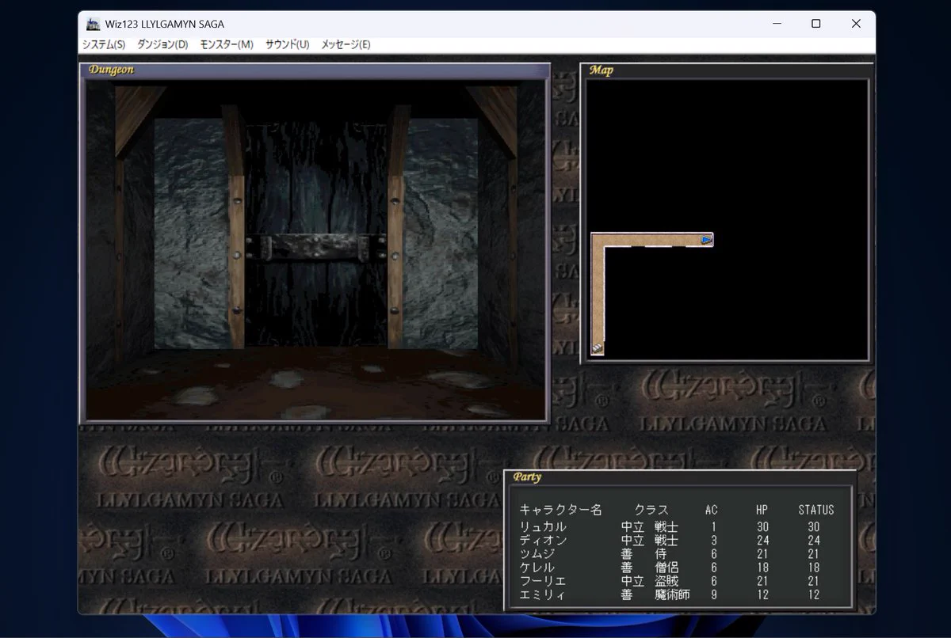Open the メッセージ(E) menu
The width and height of the screenshot is (951, 638).
346,44
